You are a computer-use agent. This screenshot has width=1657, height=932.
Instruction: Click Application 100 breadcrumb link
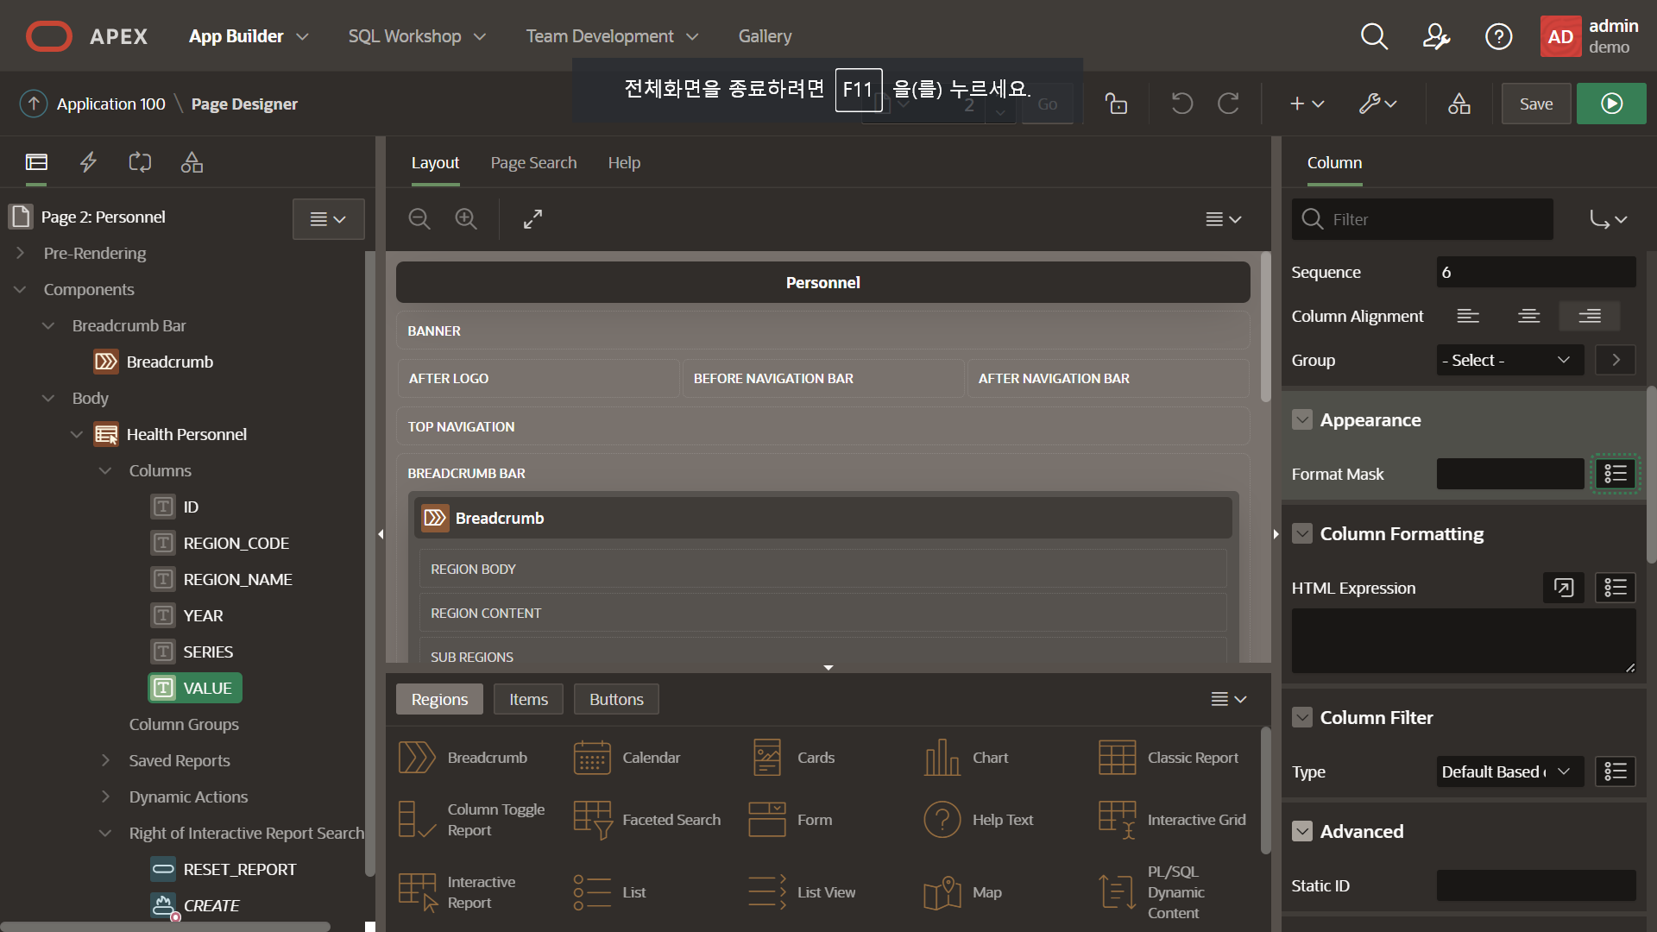tap(110, 104)
